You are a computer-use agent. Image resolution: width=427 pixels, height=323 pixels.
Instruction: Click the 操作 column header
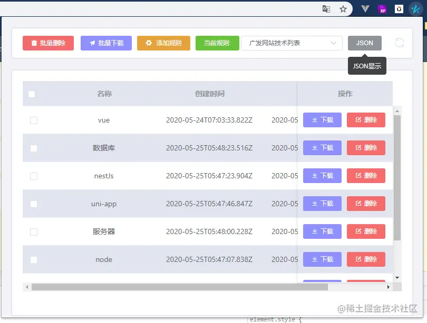(x=345, y=94)
